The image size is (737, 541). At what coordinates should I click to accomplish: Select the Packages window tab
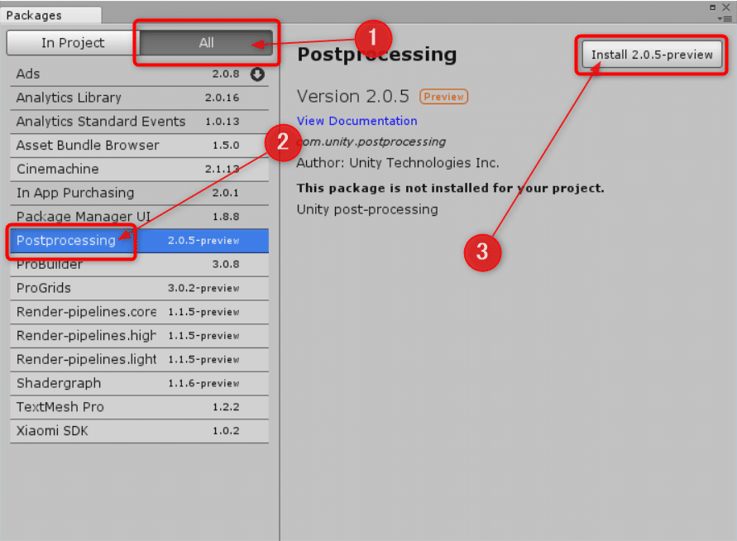tap(50, 15)
